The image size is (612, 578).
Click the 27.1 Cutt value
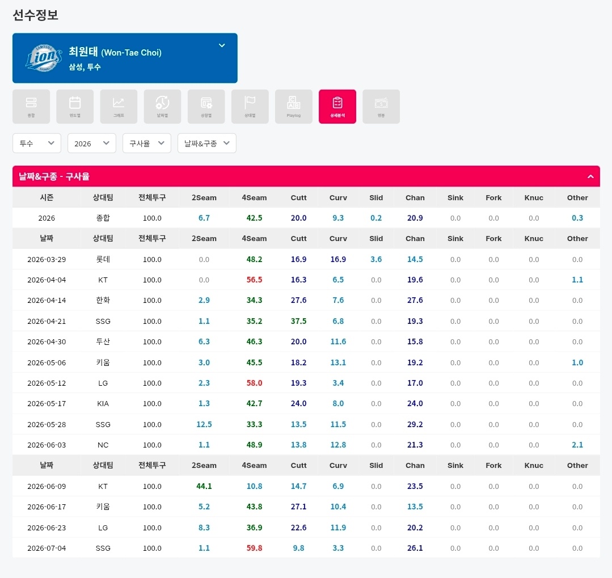pos(298,507)
